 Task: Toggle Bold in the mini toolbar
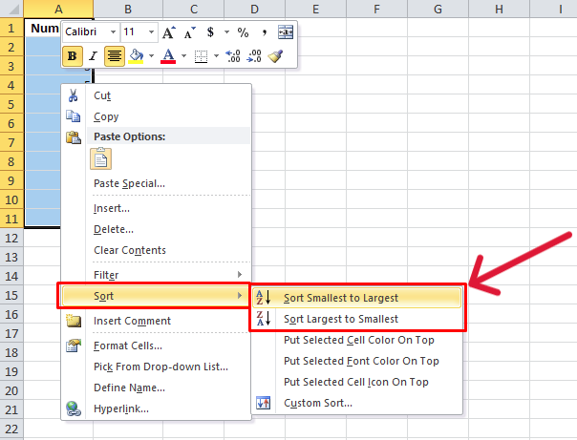click(x=73, y=56)
